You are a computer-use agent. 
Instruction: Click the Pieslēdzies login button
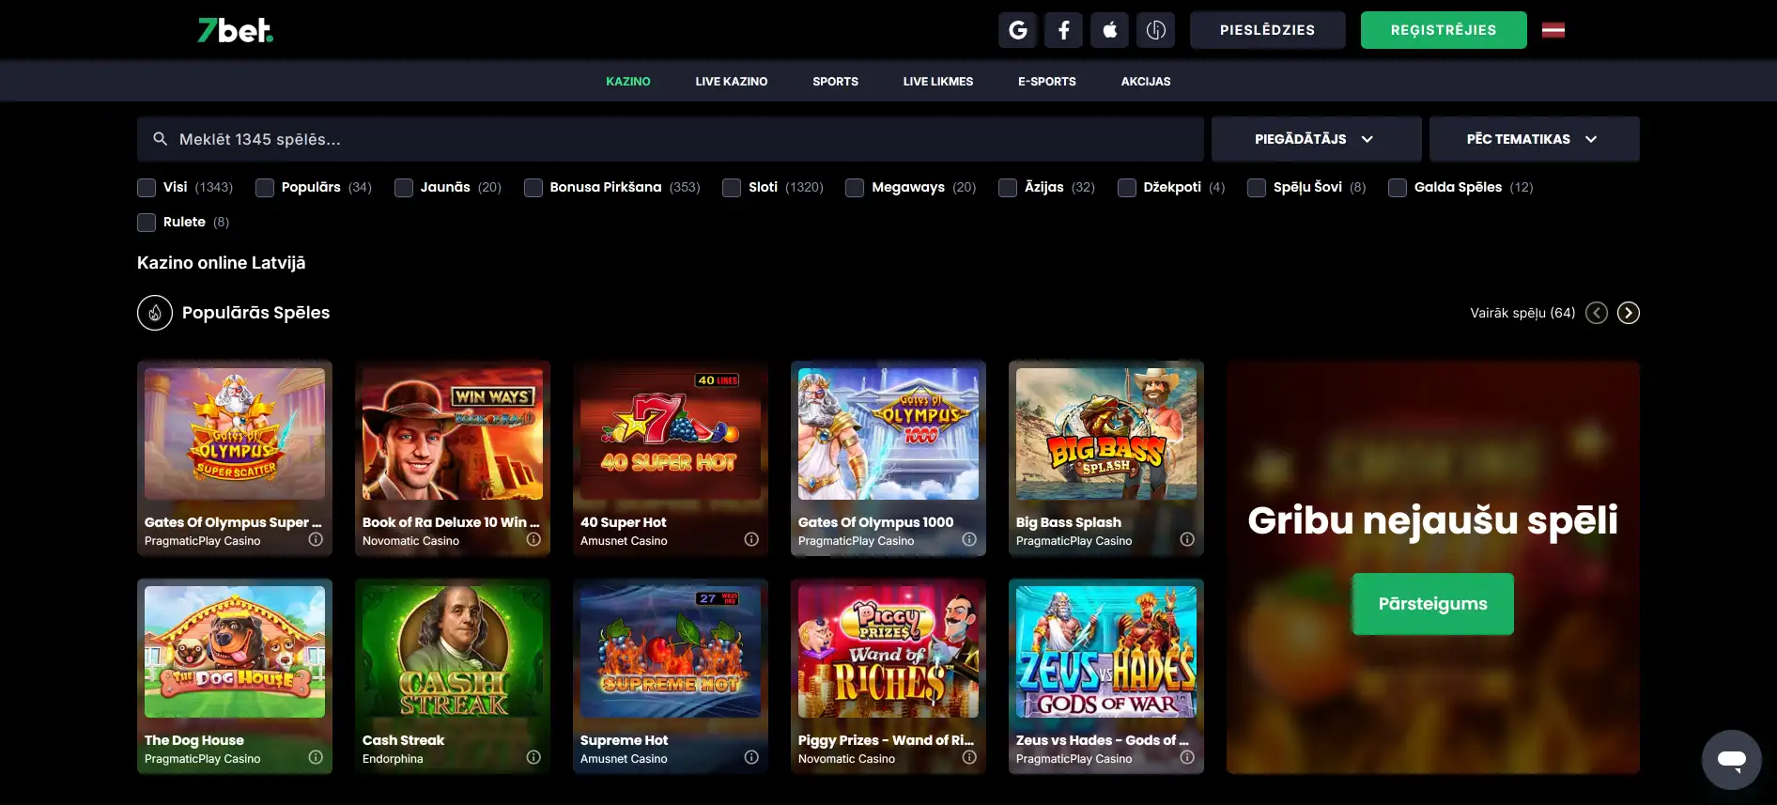(x=1267, y=30)
